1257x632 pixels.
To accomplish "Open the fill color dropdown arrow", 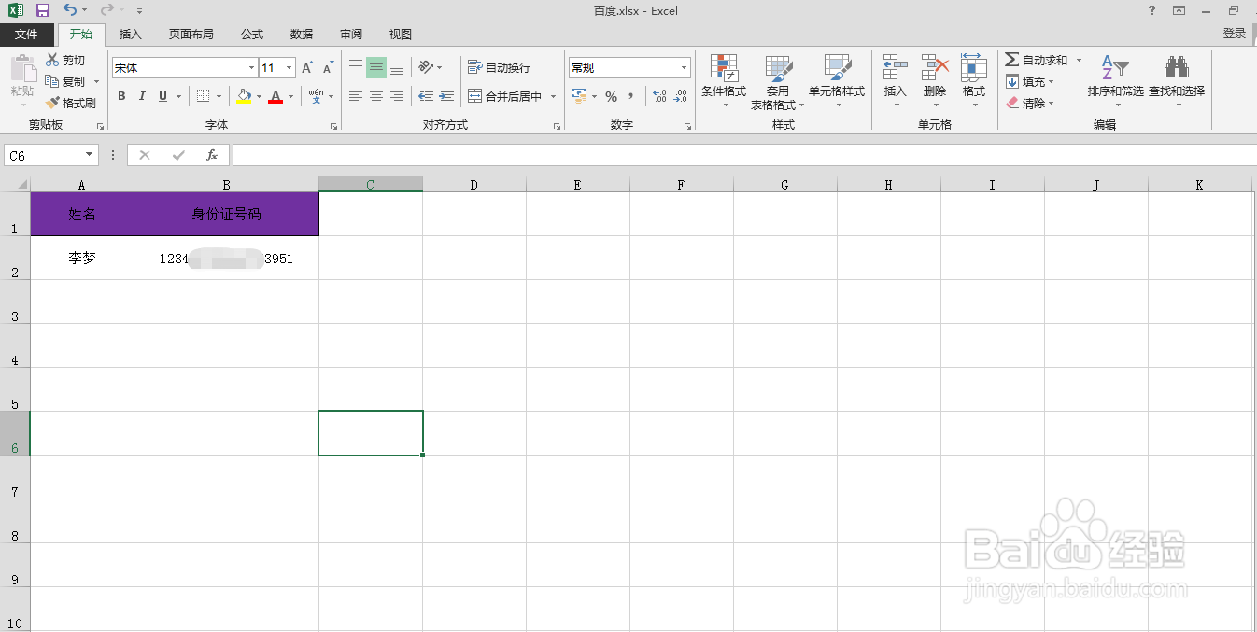I will pyautogui.click(x=259, y=96).
